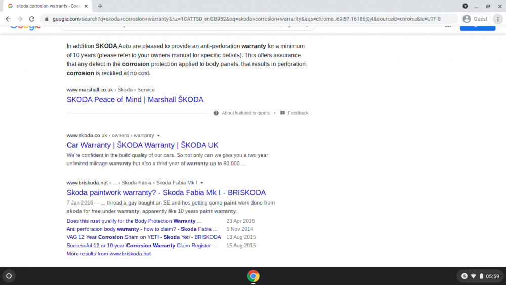Screen dimensions: 506x285
Task: Open 'Anti perforation body warranty' sitelink
Action: pyautogui.click(x=142, y=229)
